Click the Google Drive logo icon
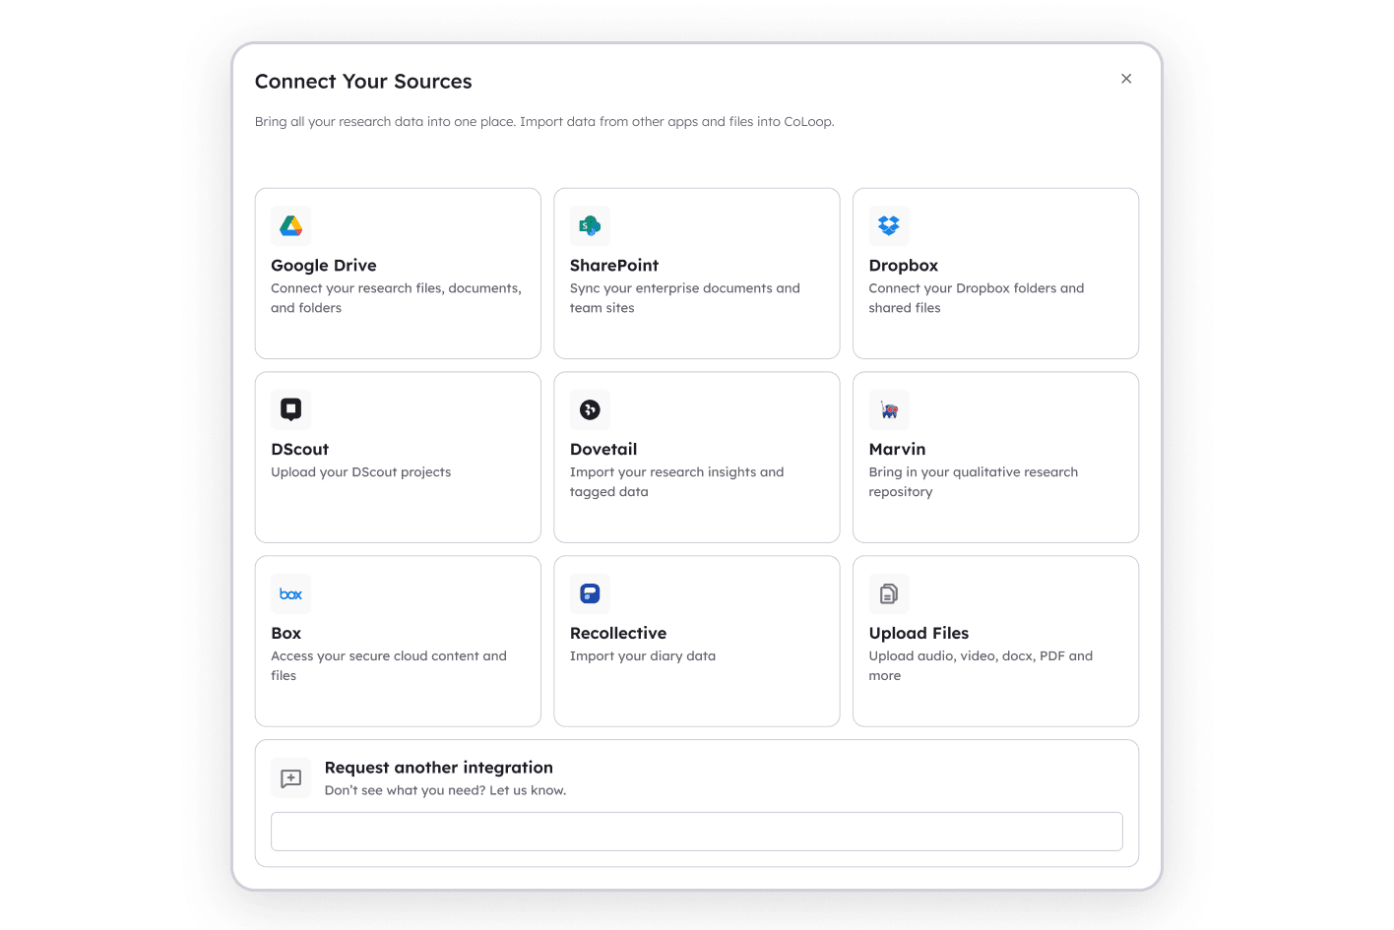 [290, 225]
